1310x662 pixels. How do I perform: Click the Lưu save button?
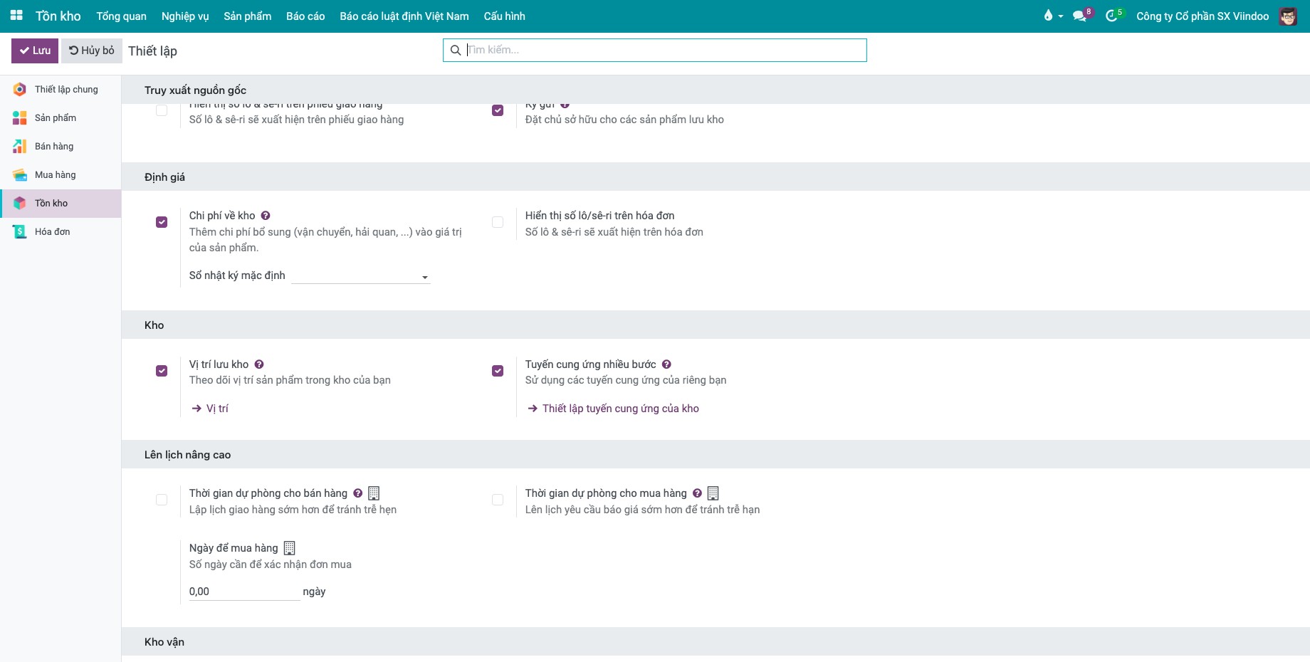pyautogui.click(x=35, y=51)
